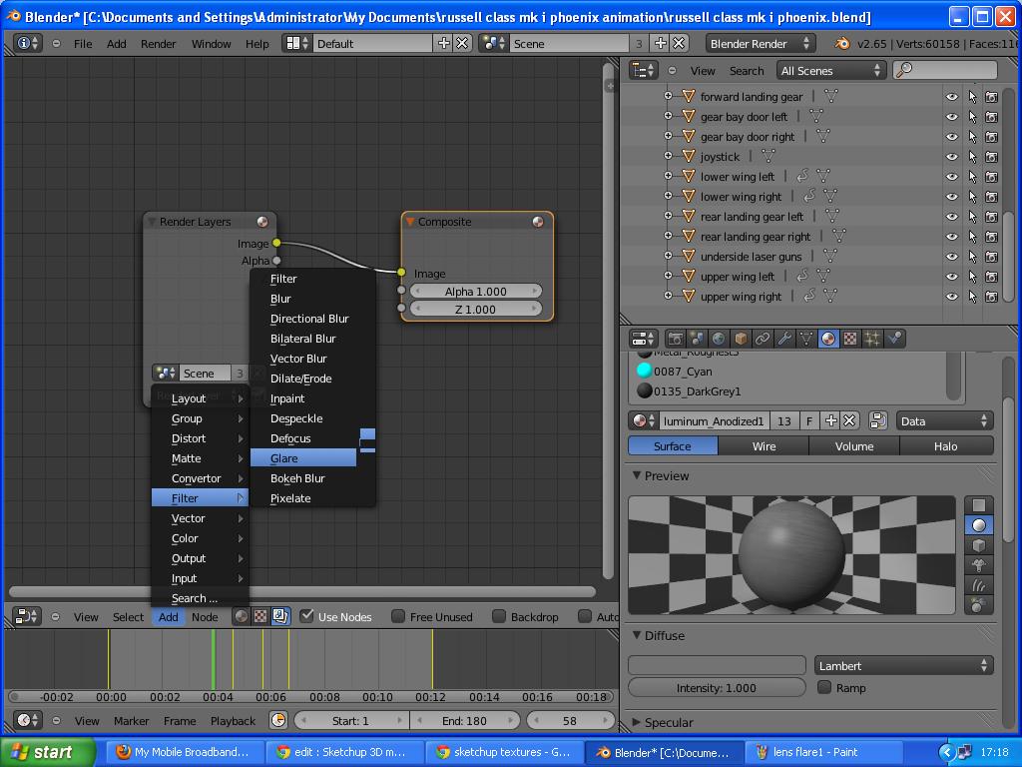The width and height of the screenshot is (1022, 767).
Task: Open the Lambert diffuse shader dropdown
Action: tap(903, 665)
